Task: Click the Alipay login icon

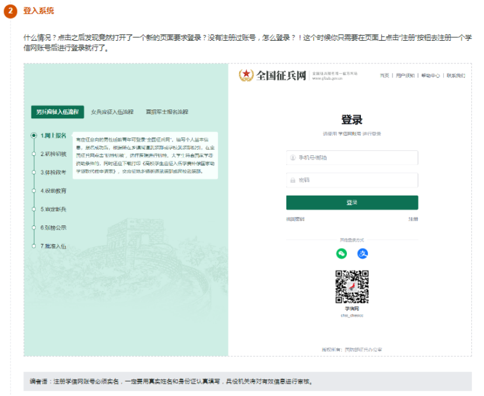Action: click(x=363, y=253)
